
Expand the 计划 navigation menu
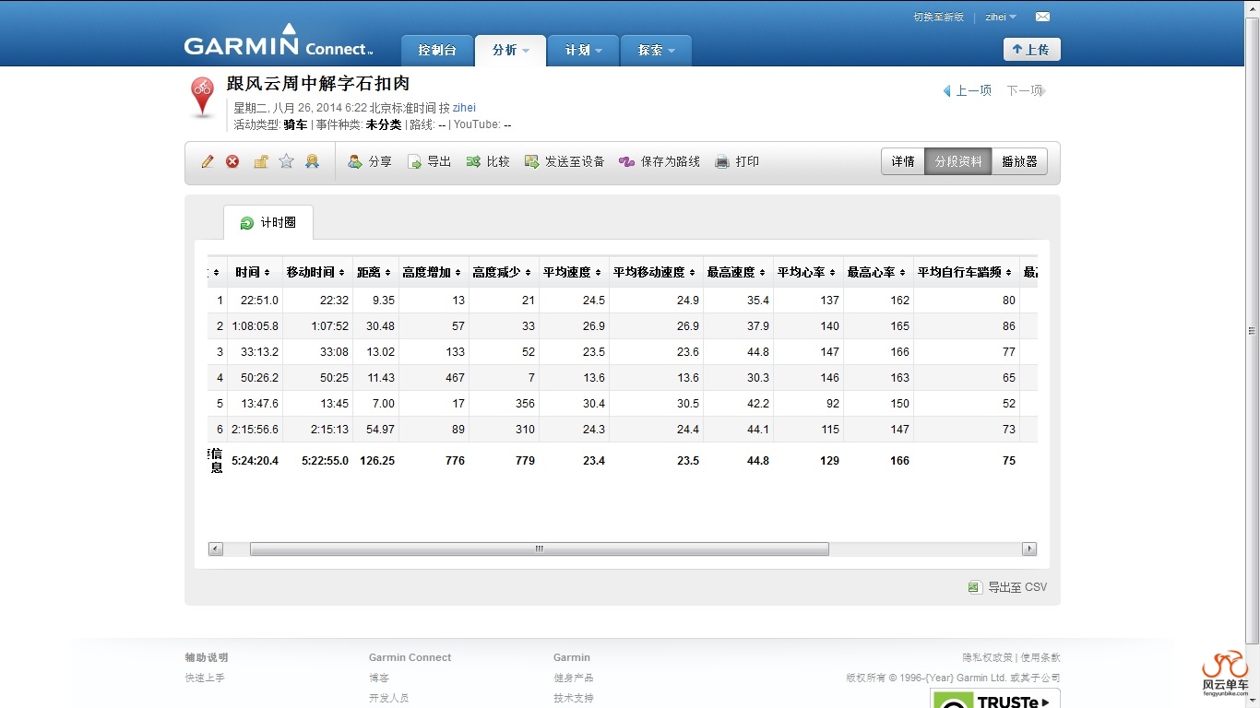(x=584, y=50)
